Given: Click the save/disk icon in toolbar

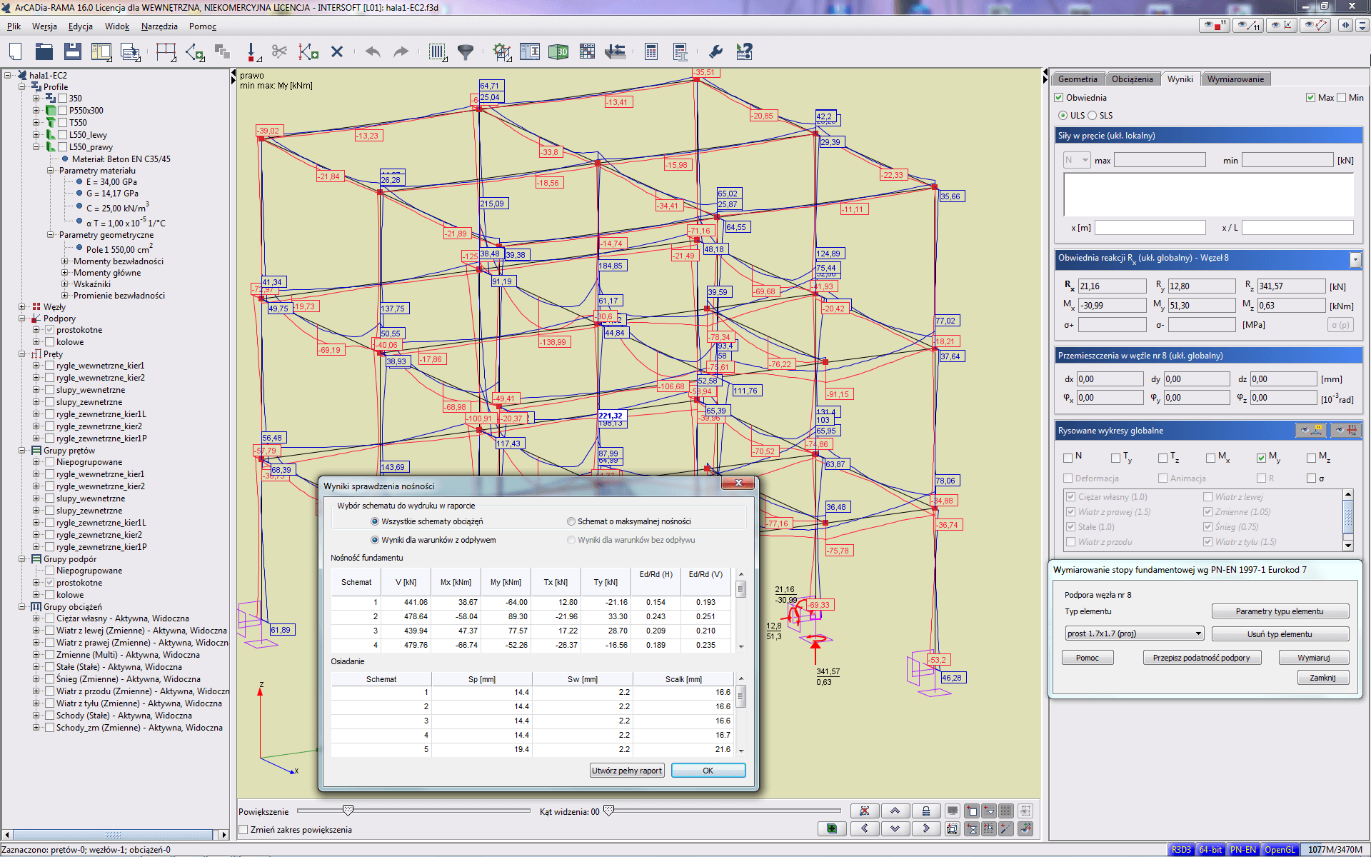Looking at the screenshot, I should [75, 51].
